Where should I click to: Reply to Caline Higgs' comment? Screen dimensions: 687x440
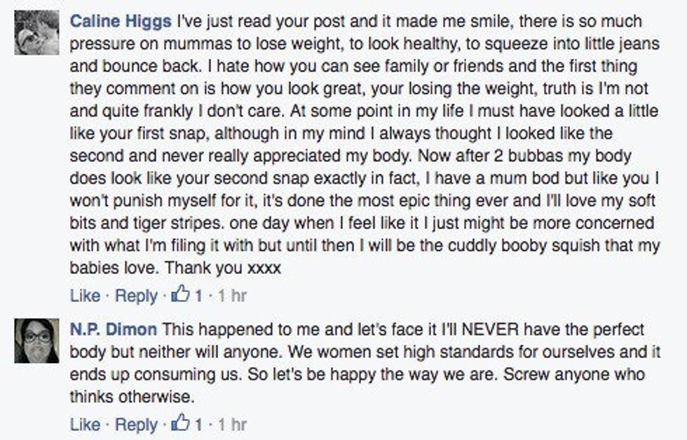pos(136,296)
